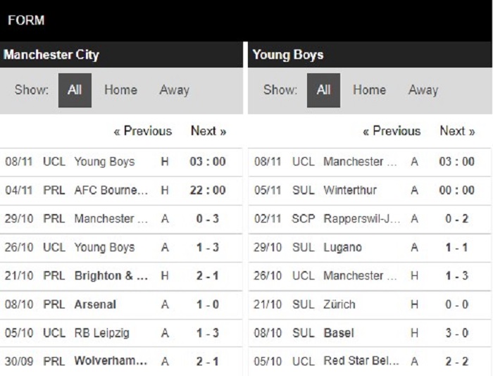
Task: Select the All filter for Manchester City
Action: pos(75,90)
